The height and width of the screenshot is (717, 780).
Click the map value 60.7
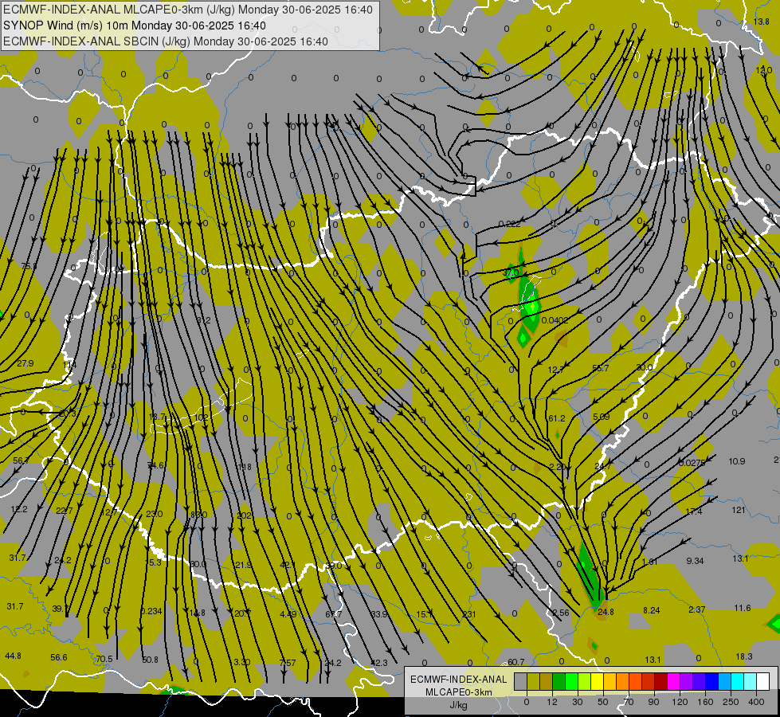tap(515, 662)
